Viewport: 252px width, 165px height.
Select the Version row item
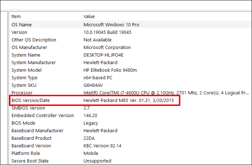[x=19, y=32]
